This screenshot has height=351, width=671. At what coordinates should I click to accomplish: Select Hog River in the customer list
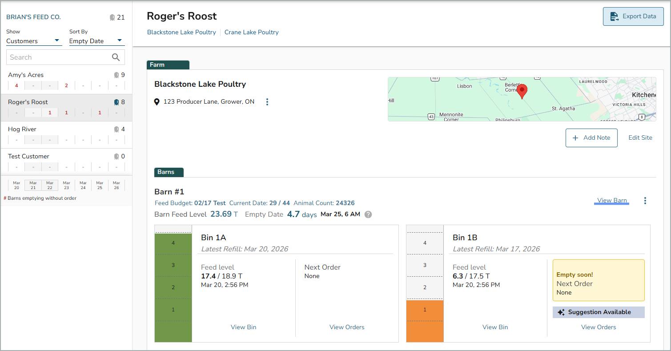coord(22,129)
